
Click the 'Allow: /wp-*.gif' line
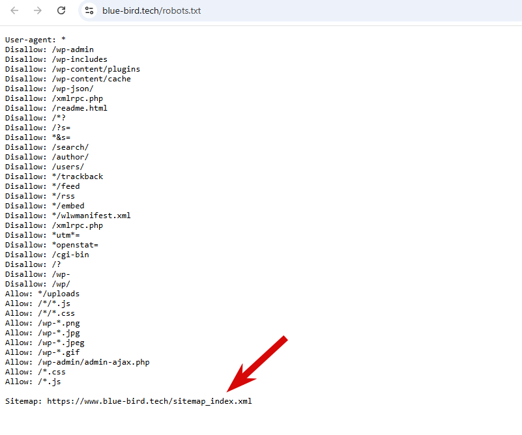click(x=42, y=352)
